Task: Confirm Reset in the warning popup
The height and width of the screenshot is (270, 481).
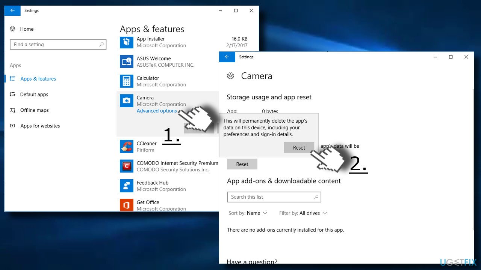Action: click(x=299, y=148)
